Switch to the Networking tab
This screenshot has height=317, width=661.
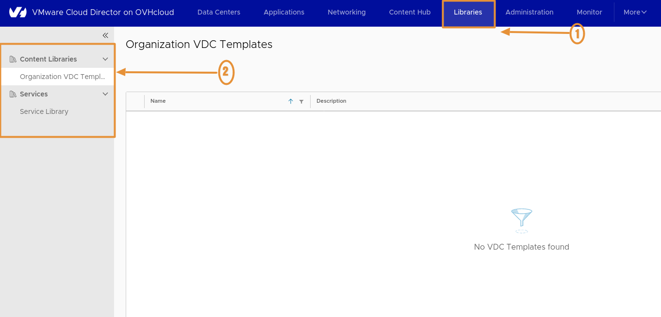346,12
